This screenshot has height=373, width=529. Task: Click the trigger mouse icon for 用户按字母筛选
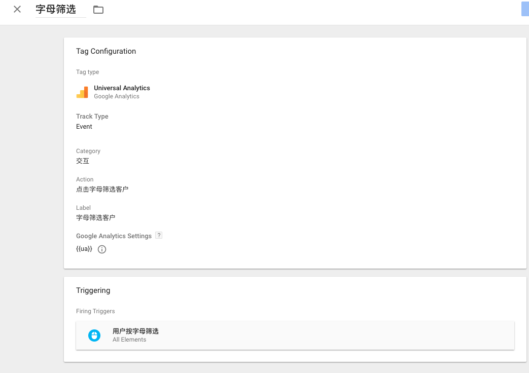click(x=94, y=335)
